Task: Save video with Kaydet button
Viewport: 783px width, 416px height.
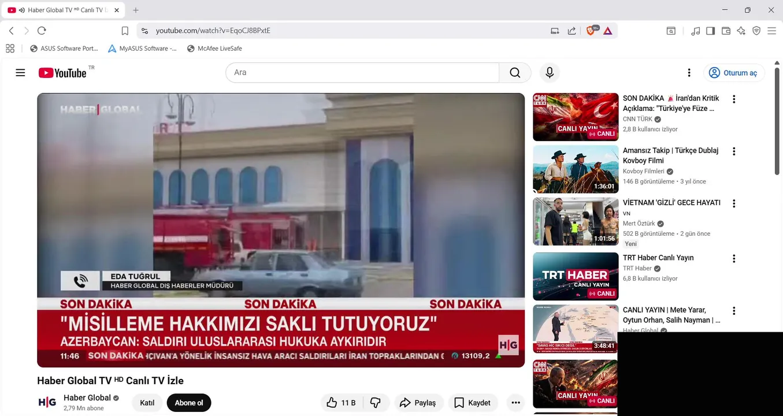Action: [473, 403]
